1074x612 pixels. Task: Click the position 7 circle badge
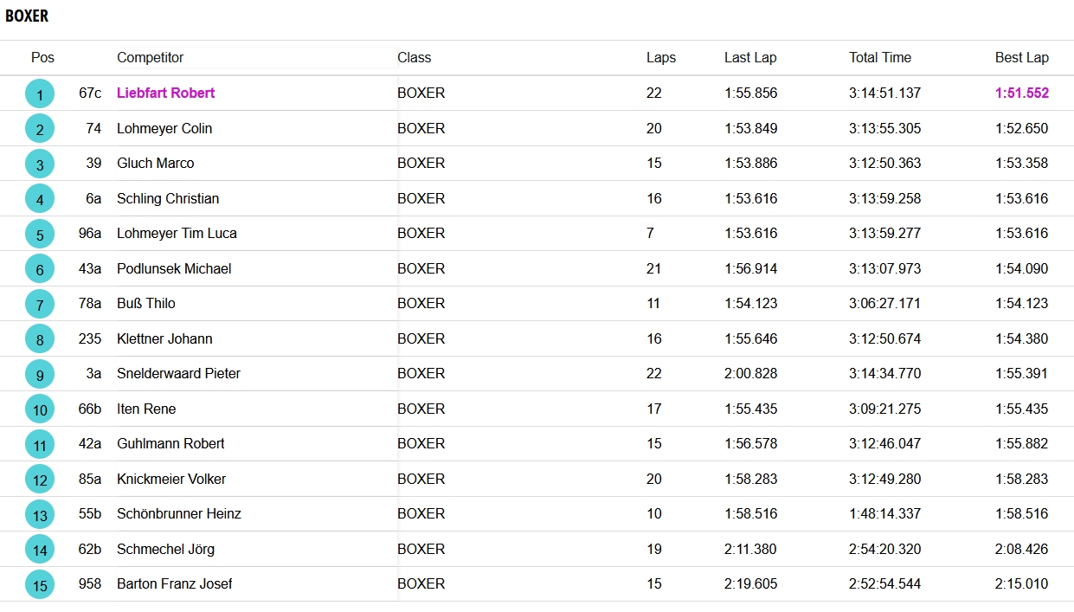(x=40, y=304)
